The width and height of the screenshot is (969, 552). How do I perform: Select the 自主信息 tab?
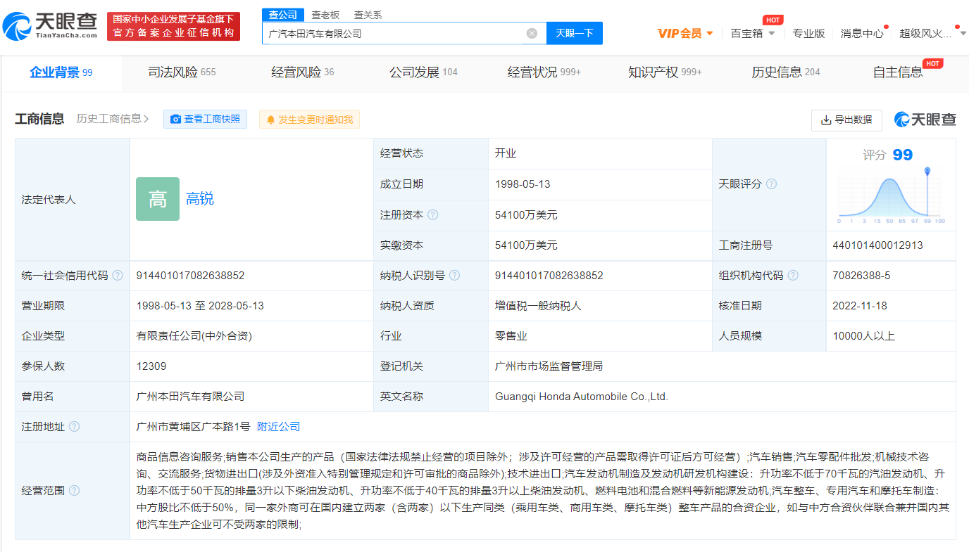(898, 72)
